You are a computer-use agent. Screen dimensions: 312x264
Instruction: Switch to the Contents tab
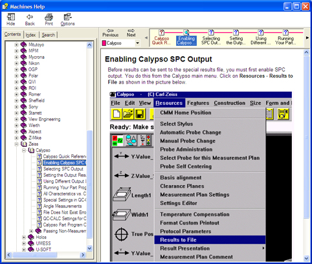pyautogui.click(x=12, y=34)
